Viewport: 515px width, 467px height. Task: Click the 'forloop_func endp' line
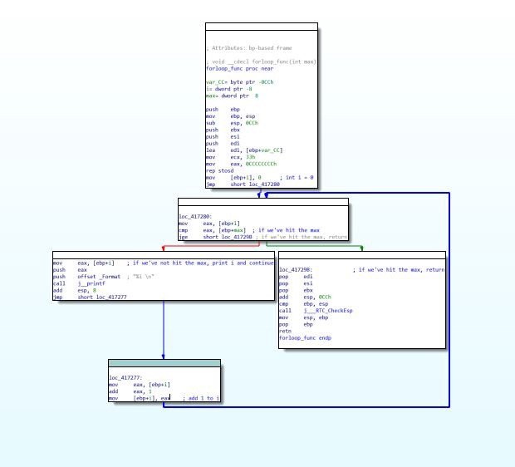[305, 338]
